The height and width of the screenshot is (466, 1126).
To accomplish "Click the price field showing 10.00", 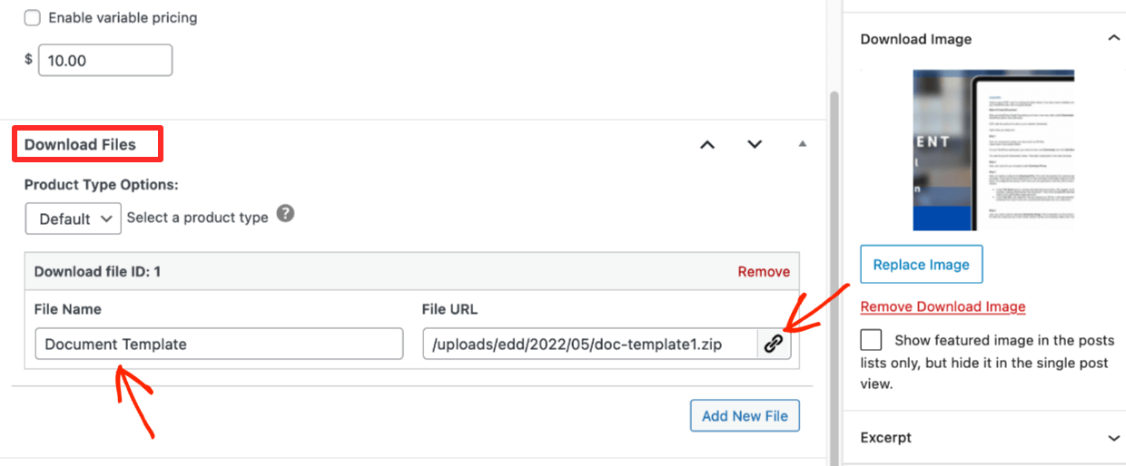I will [105, 61].
